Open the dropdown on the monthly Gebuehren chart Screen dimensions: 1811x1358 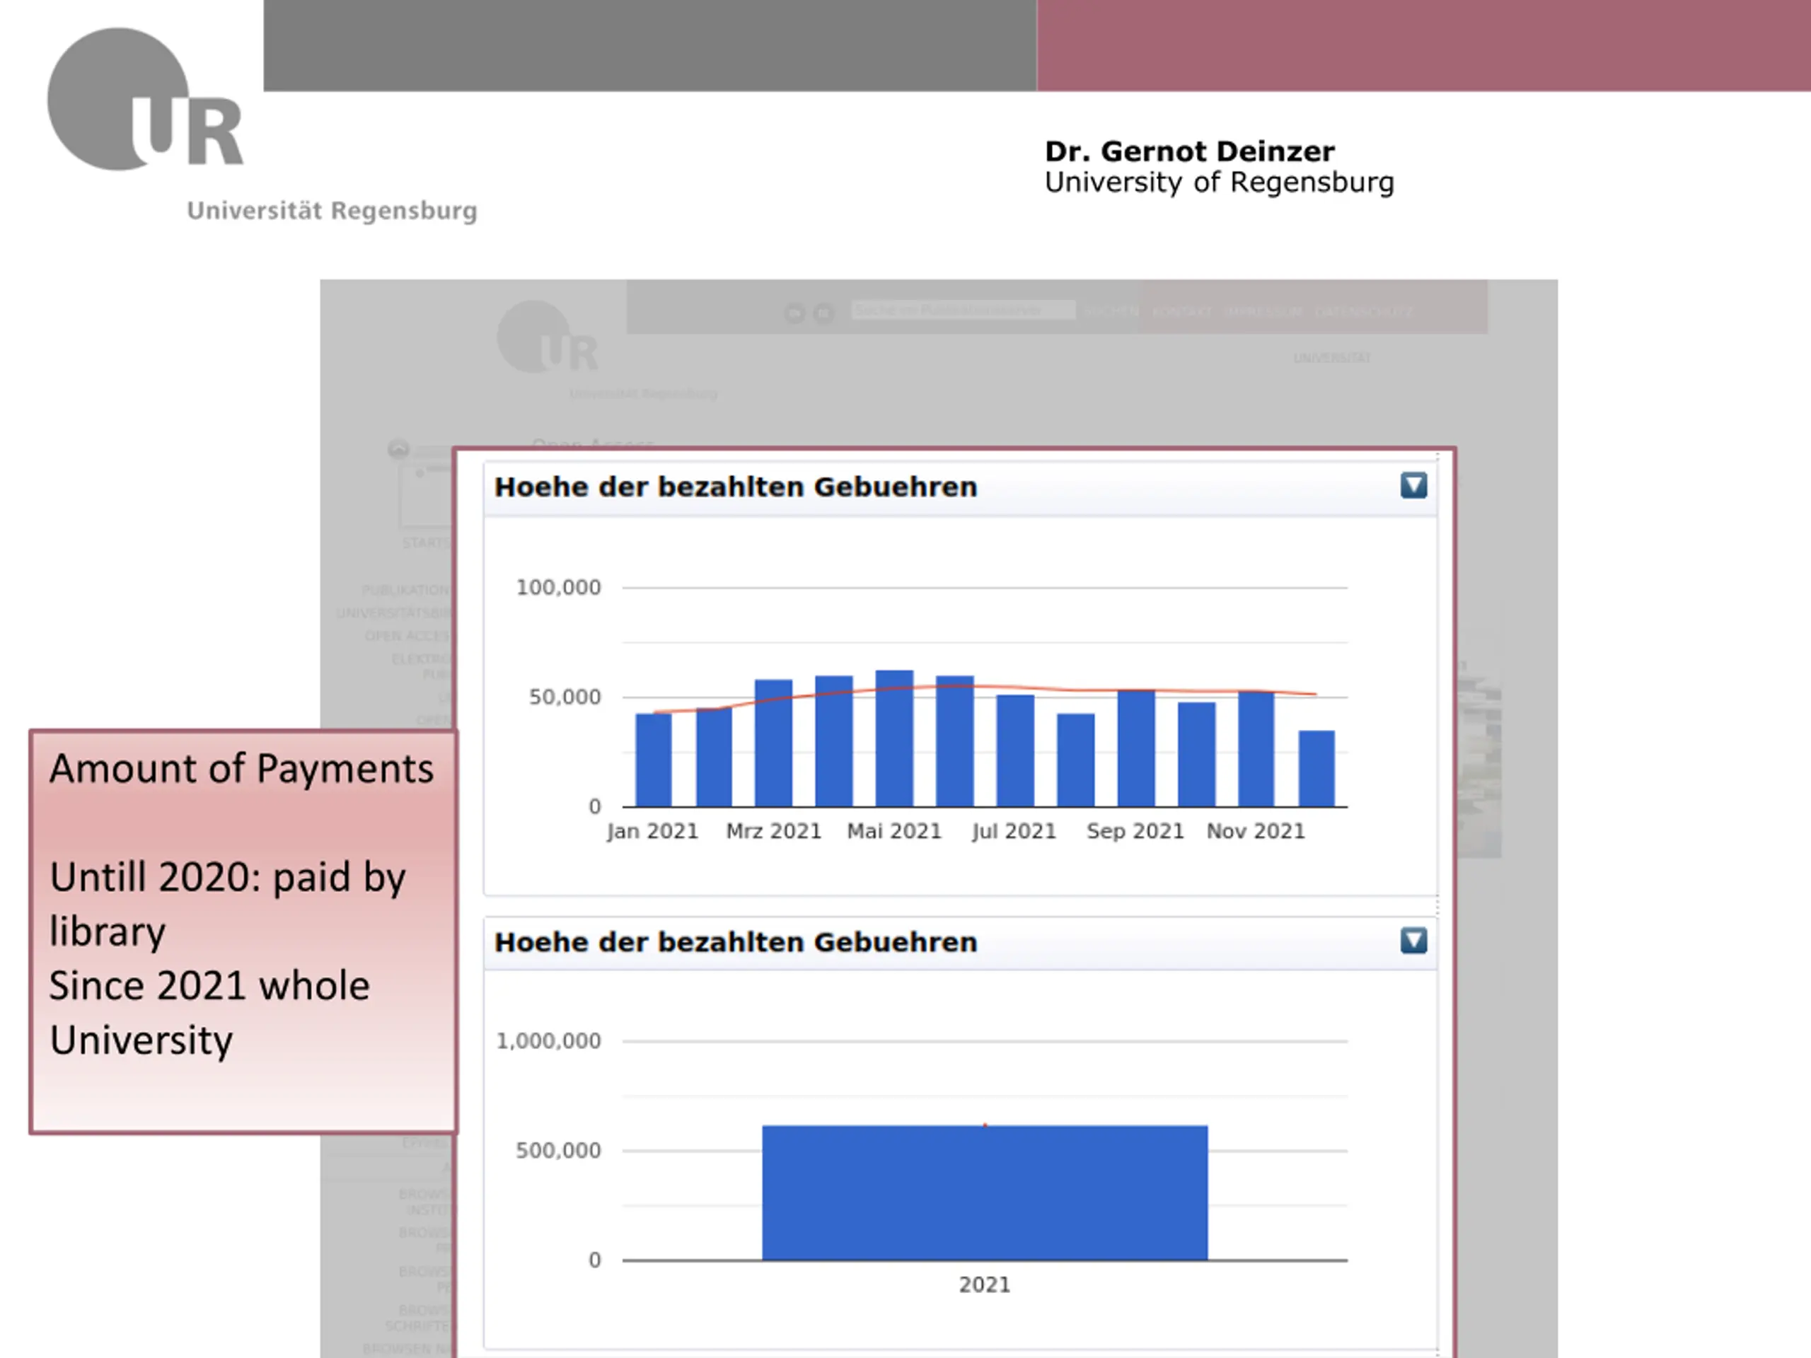(1413, 485)
